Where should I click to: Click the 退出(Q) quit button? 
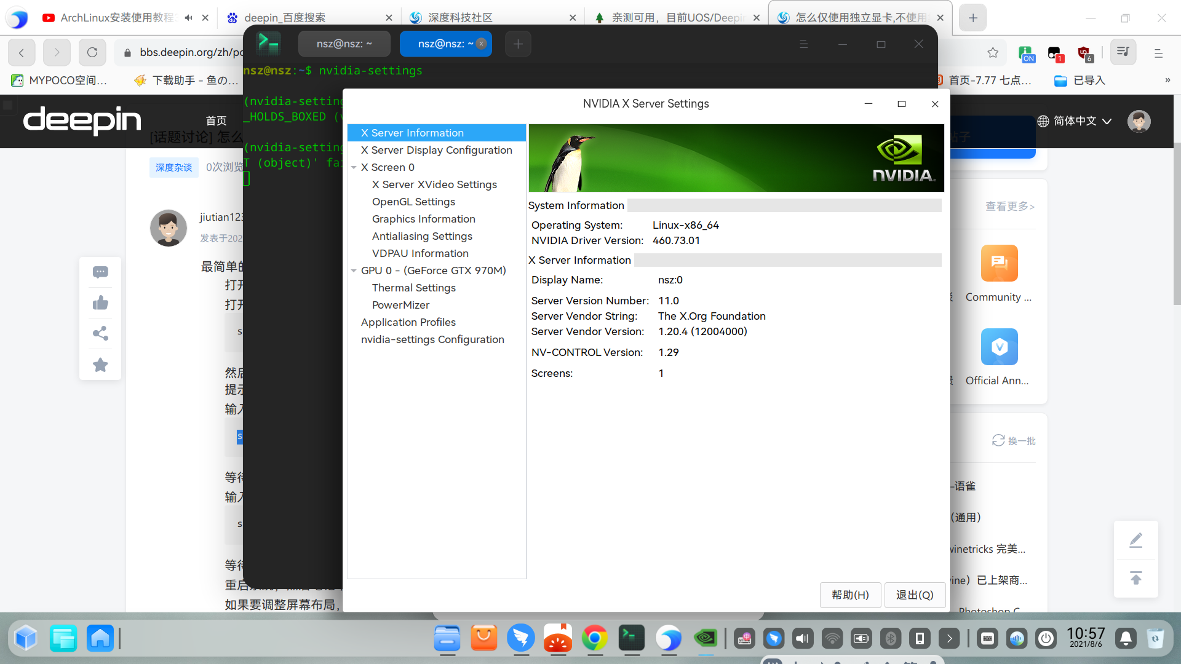coord(914,595)
